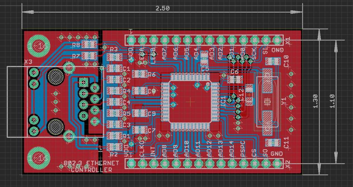This screenshot has width=353, height=187.
Task: Select the AD10 pin label
Action: coord(187,148)
